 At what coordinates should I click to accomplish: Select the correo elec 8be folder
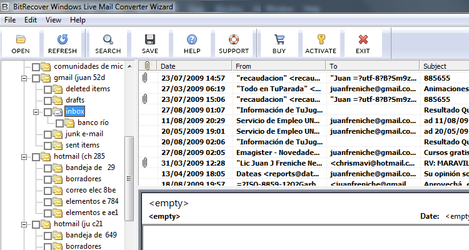pyautogui.click(x=91, y=190)
